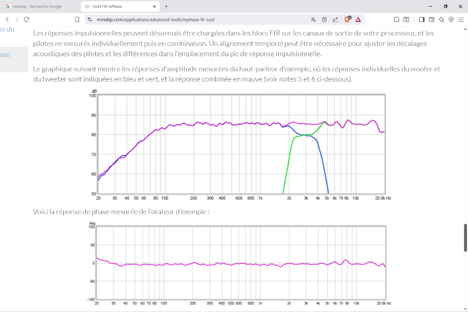
Task: Reload the current page
Action: coord(27,19)
